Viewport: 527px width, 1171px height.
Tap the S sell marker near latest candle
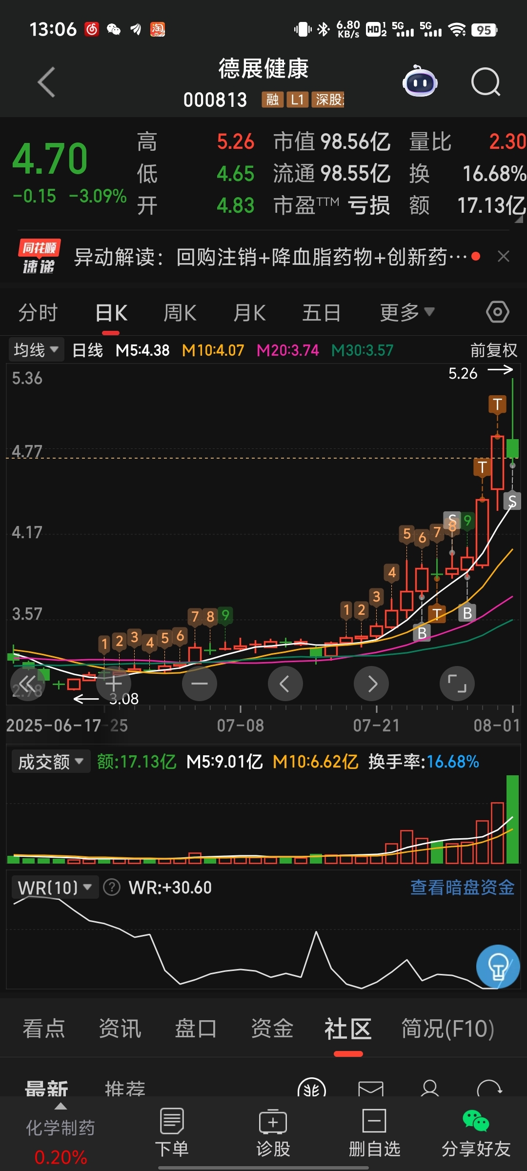click(x=512, y=501)
